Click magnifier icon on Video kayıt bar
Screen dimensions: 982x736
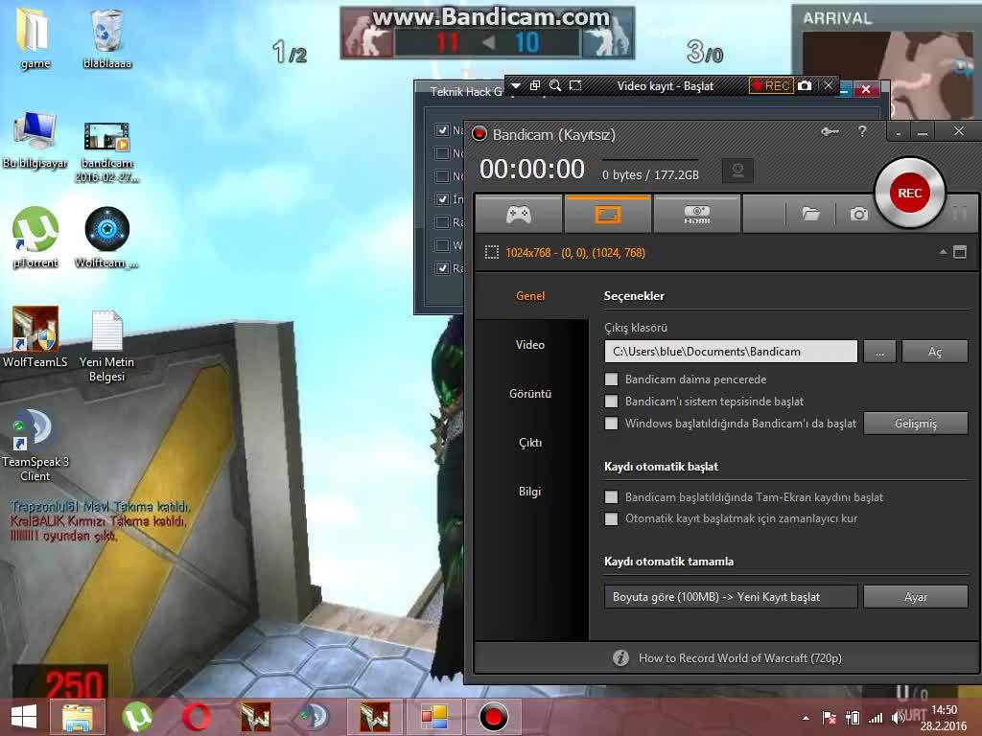click(555, 85)
